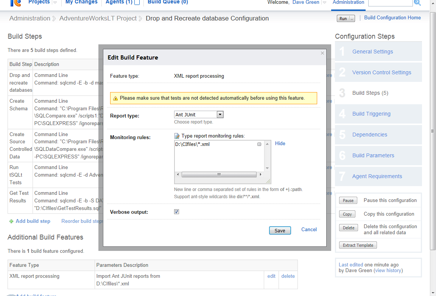
Task: Click "Import Ant JUnit reports from" description
Action: [128, 276]
